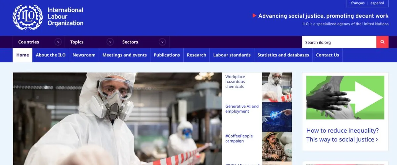
Task: Open Meetings and events tab
Action: click(124, 55)
